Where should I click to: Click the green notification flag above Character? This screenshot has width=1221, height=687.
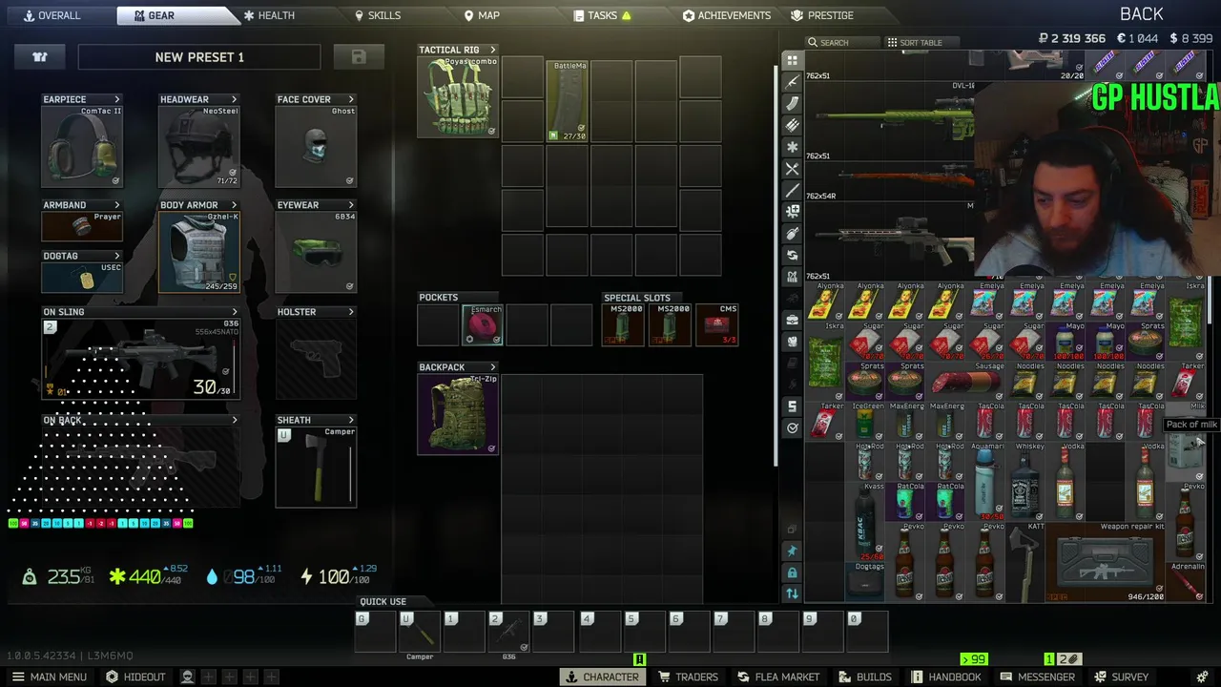coord(639,659)
